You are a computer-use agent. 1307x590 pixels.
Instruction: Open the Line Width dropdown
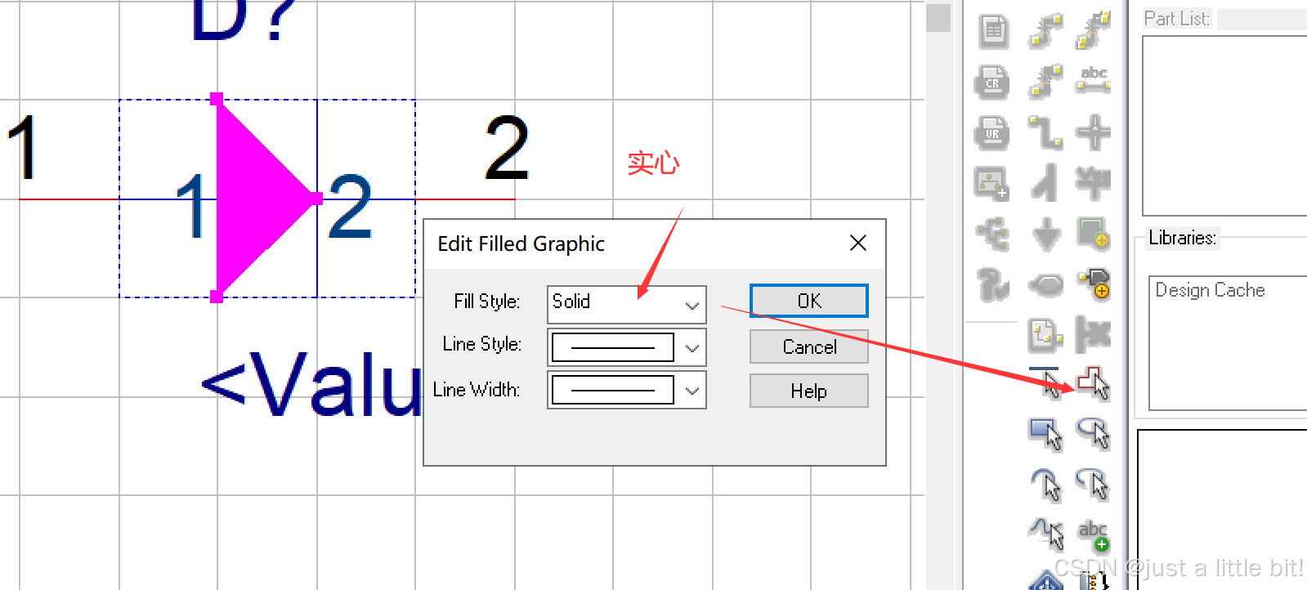pyautogui.click(x=627, y=390)
